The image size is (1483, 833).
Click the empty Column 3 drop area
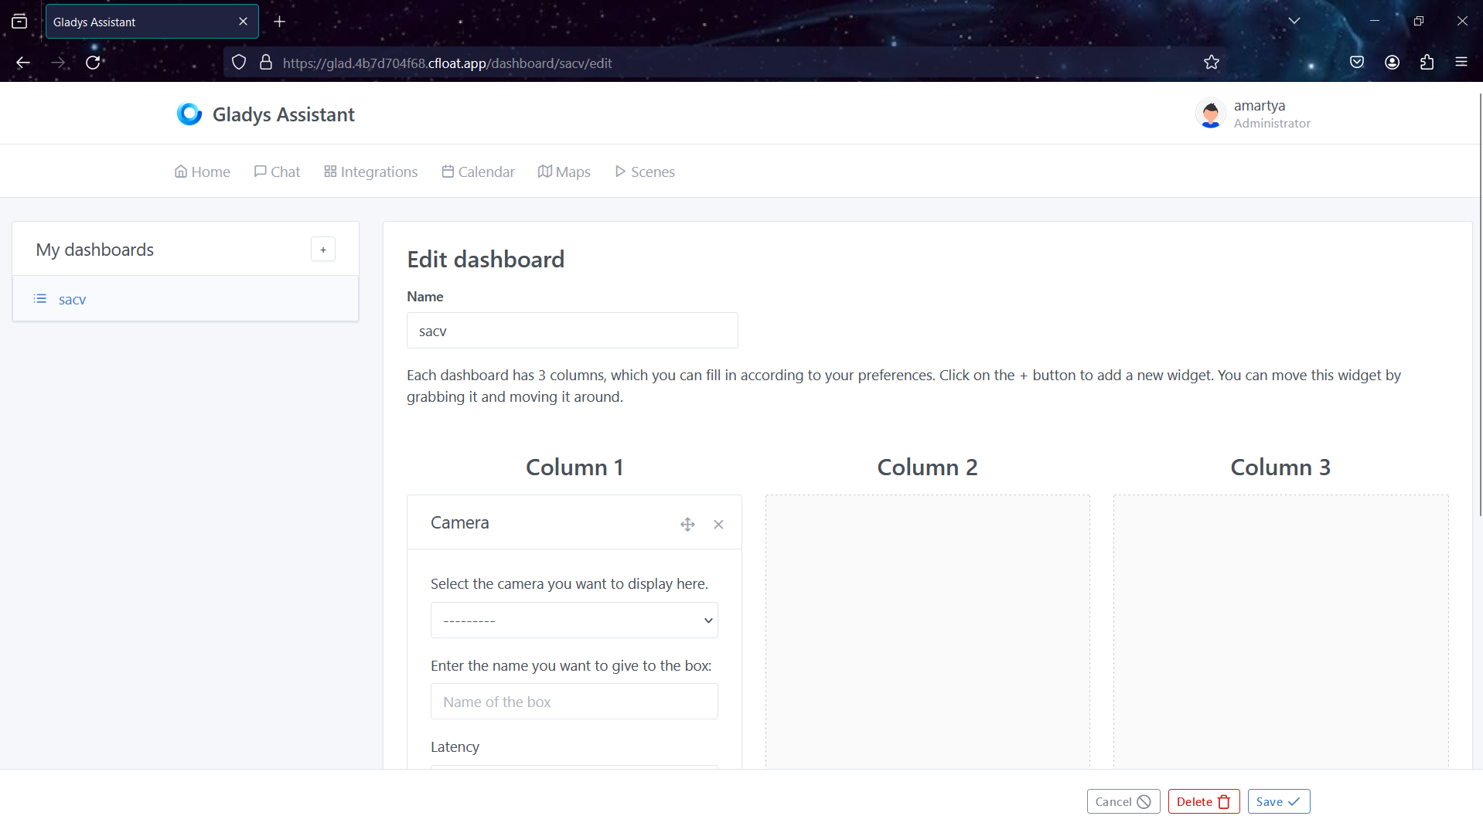[1280, 631]
